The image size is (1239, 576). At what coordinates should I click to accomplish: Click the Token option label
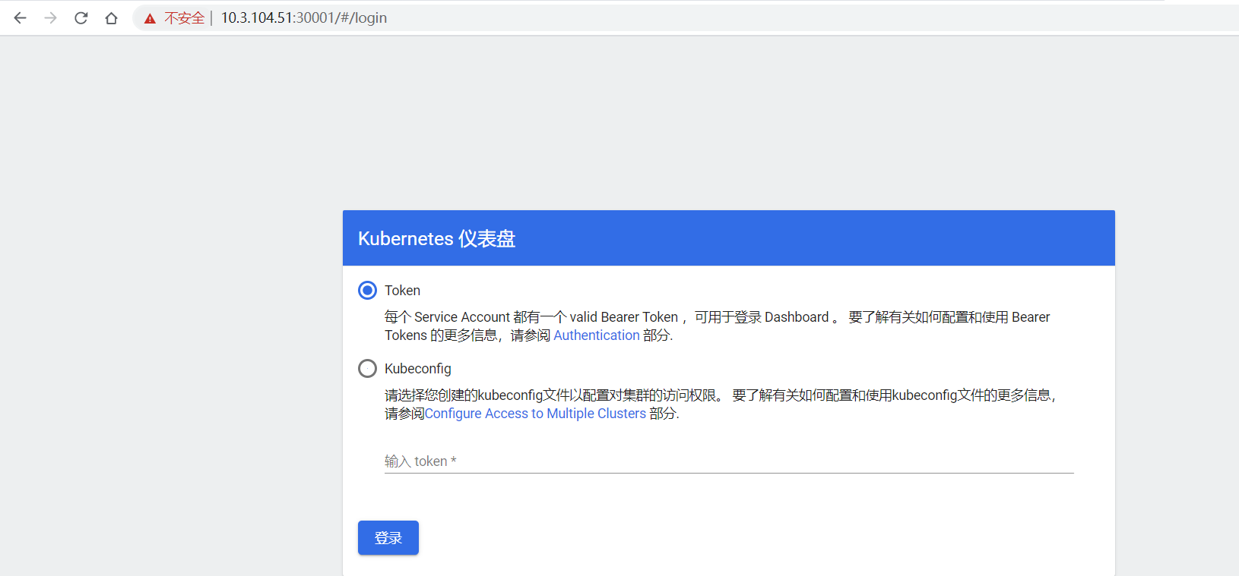click(402, 291)
